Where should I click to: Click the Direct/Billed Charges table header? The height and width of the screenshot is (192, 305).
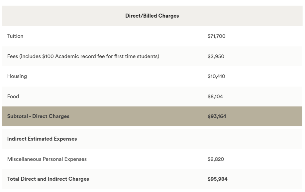tap(152, 16)
